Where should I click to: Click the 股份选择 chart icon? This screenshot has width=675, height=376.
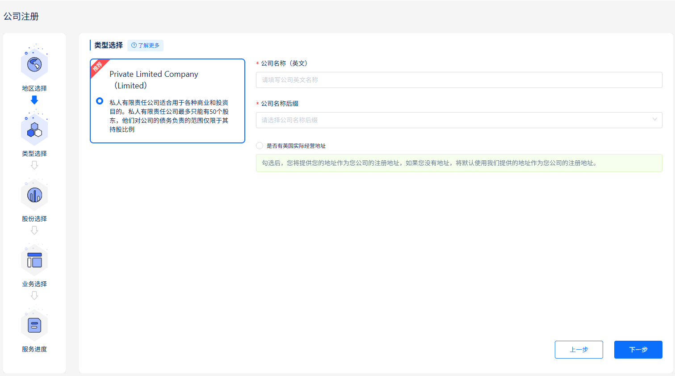(x=34, y=194)
